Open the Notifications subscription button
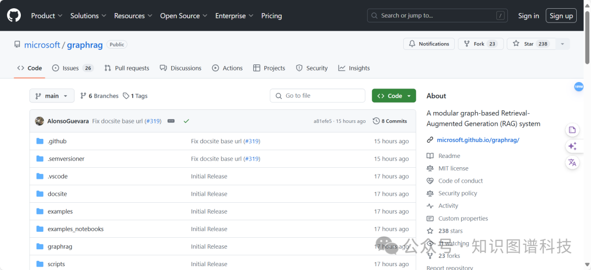Screen dimensions: 591x270 click(429, 44)
